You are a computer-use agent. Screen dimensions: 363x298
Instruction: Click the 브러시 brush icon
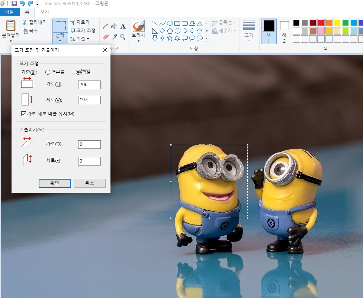coord(138,25)
